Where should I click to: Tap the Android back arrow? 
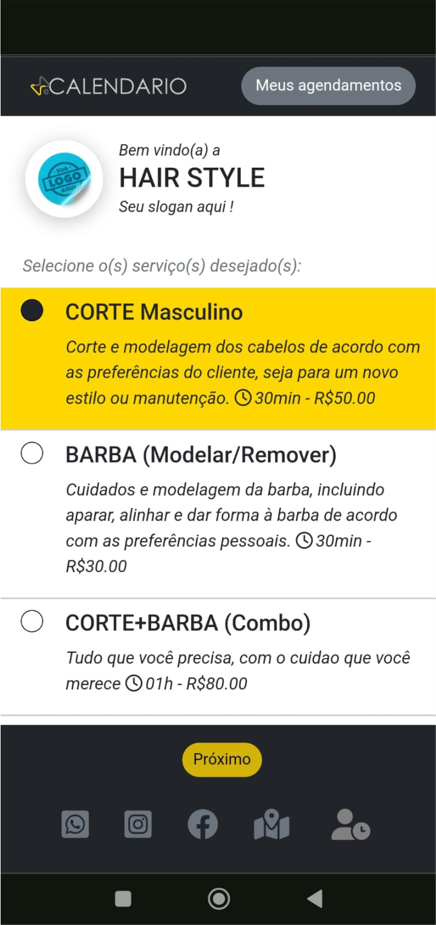[315, 899]
